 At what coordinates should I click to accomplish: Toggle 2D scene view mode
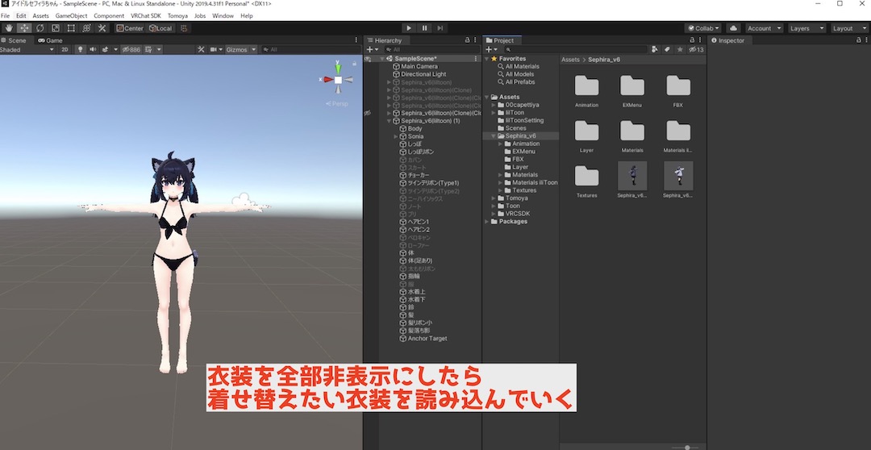pyautogui.click(x=65, y=49)
